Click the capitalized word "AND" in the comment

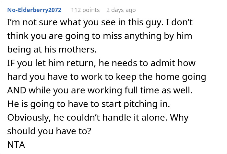[x=17, y=90]
